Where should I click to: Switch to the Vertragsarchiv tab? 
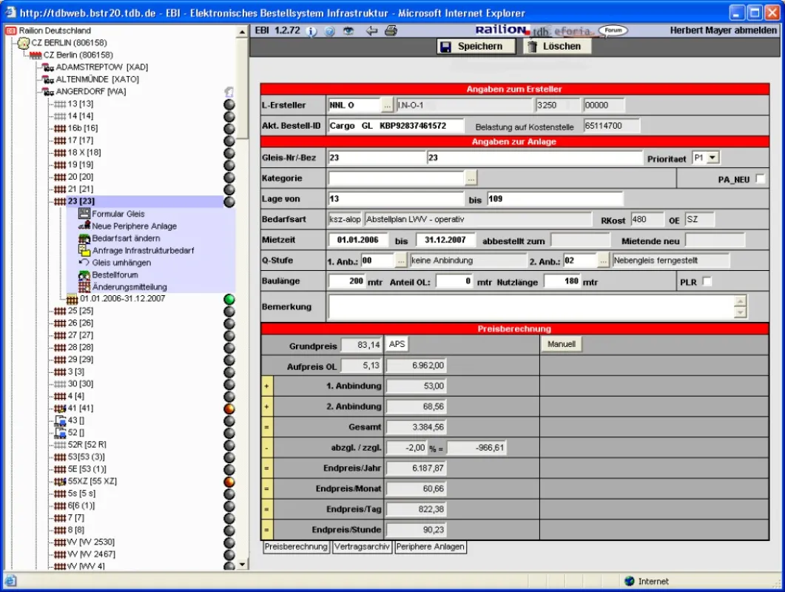(362, 547)
